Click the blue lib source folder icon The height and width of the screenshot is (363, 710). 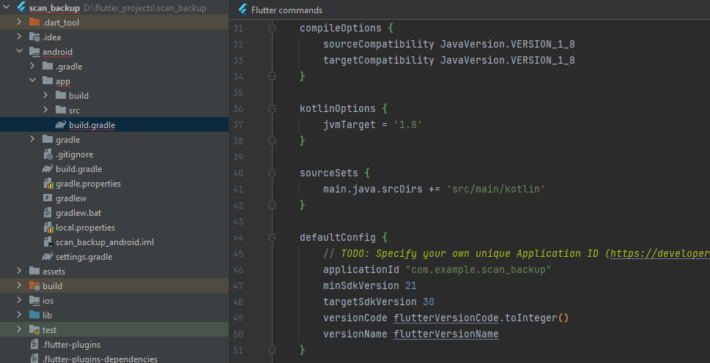click(34, 315)
